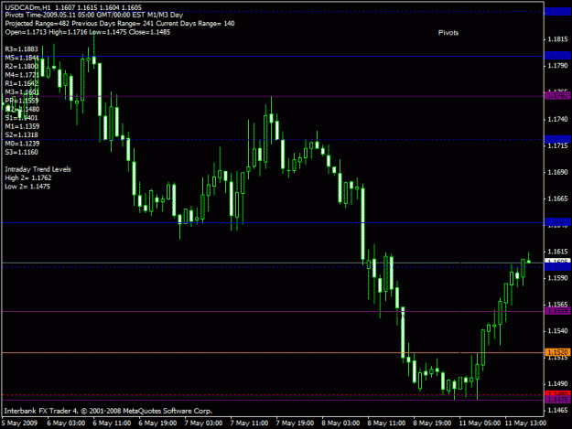Click the 'Pivots' label on the chart
Image resolution: width=572 pixels, height=429 pixels.
(x=448, y=33)
